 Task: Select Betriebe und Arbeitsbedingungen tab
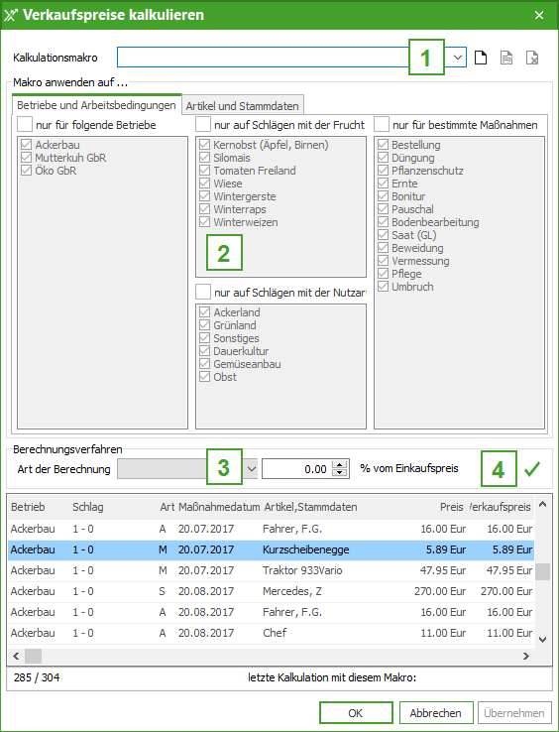coord(96,105)
